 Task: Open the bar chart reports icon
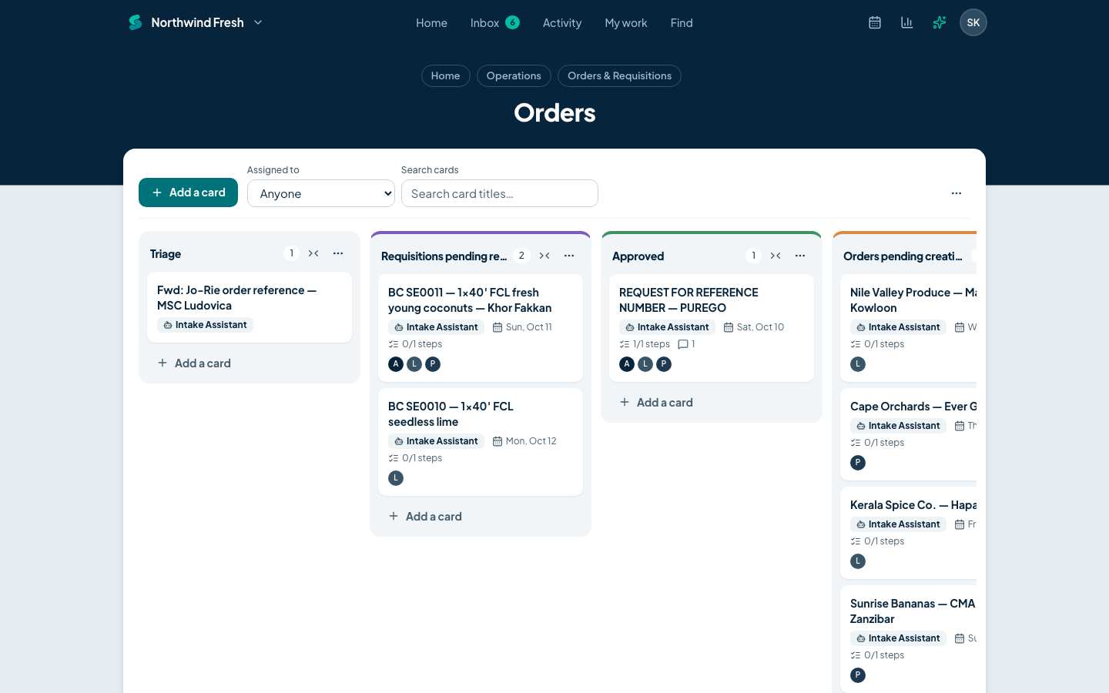(907, 22)
